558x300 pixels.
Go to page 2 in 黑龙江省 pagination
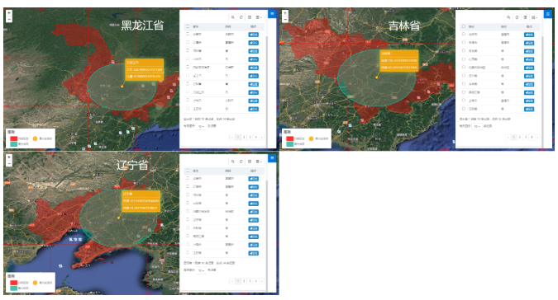tap(244, 138)
